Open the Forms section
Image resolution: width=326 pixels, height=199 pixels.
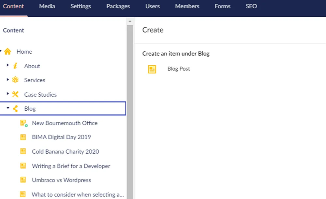[x=222, y=6]
